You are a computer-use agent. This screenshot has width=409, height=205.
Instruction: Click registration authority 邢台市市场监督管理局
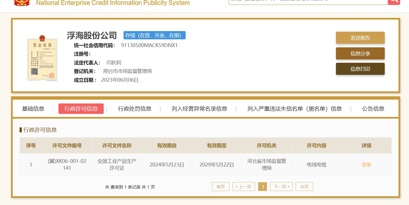(127, 71)
